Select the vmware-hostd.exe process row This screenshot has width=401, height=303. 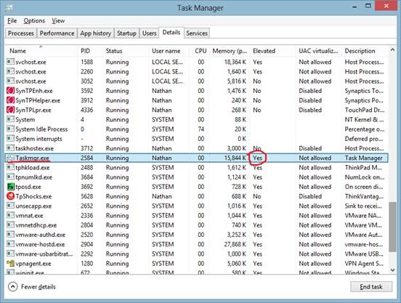[x=196, y=244]
